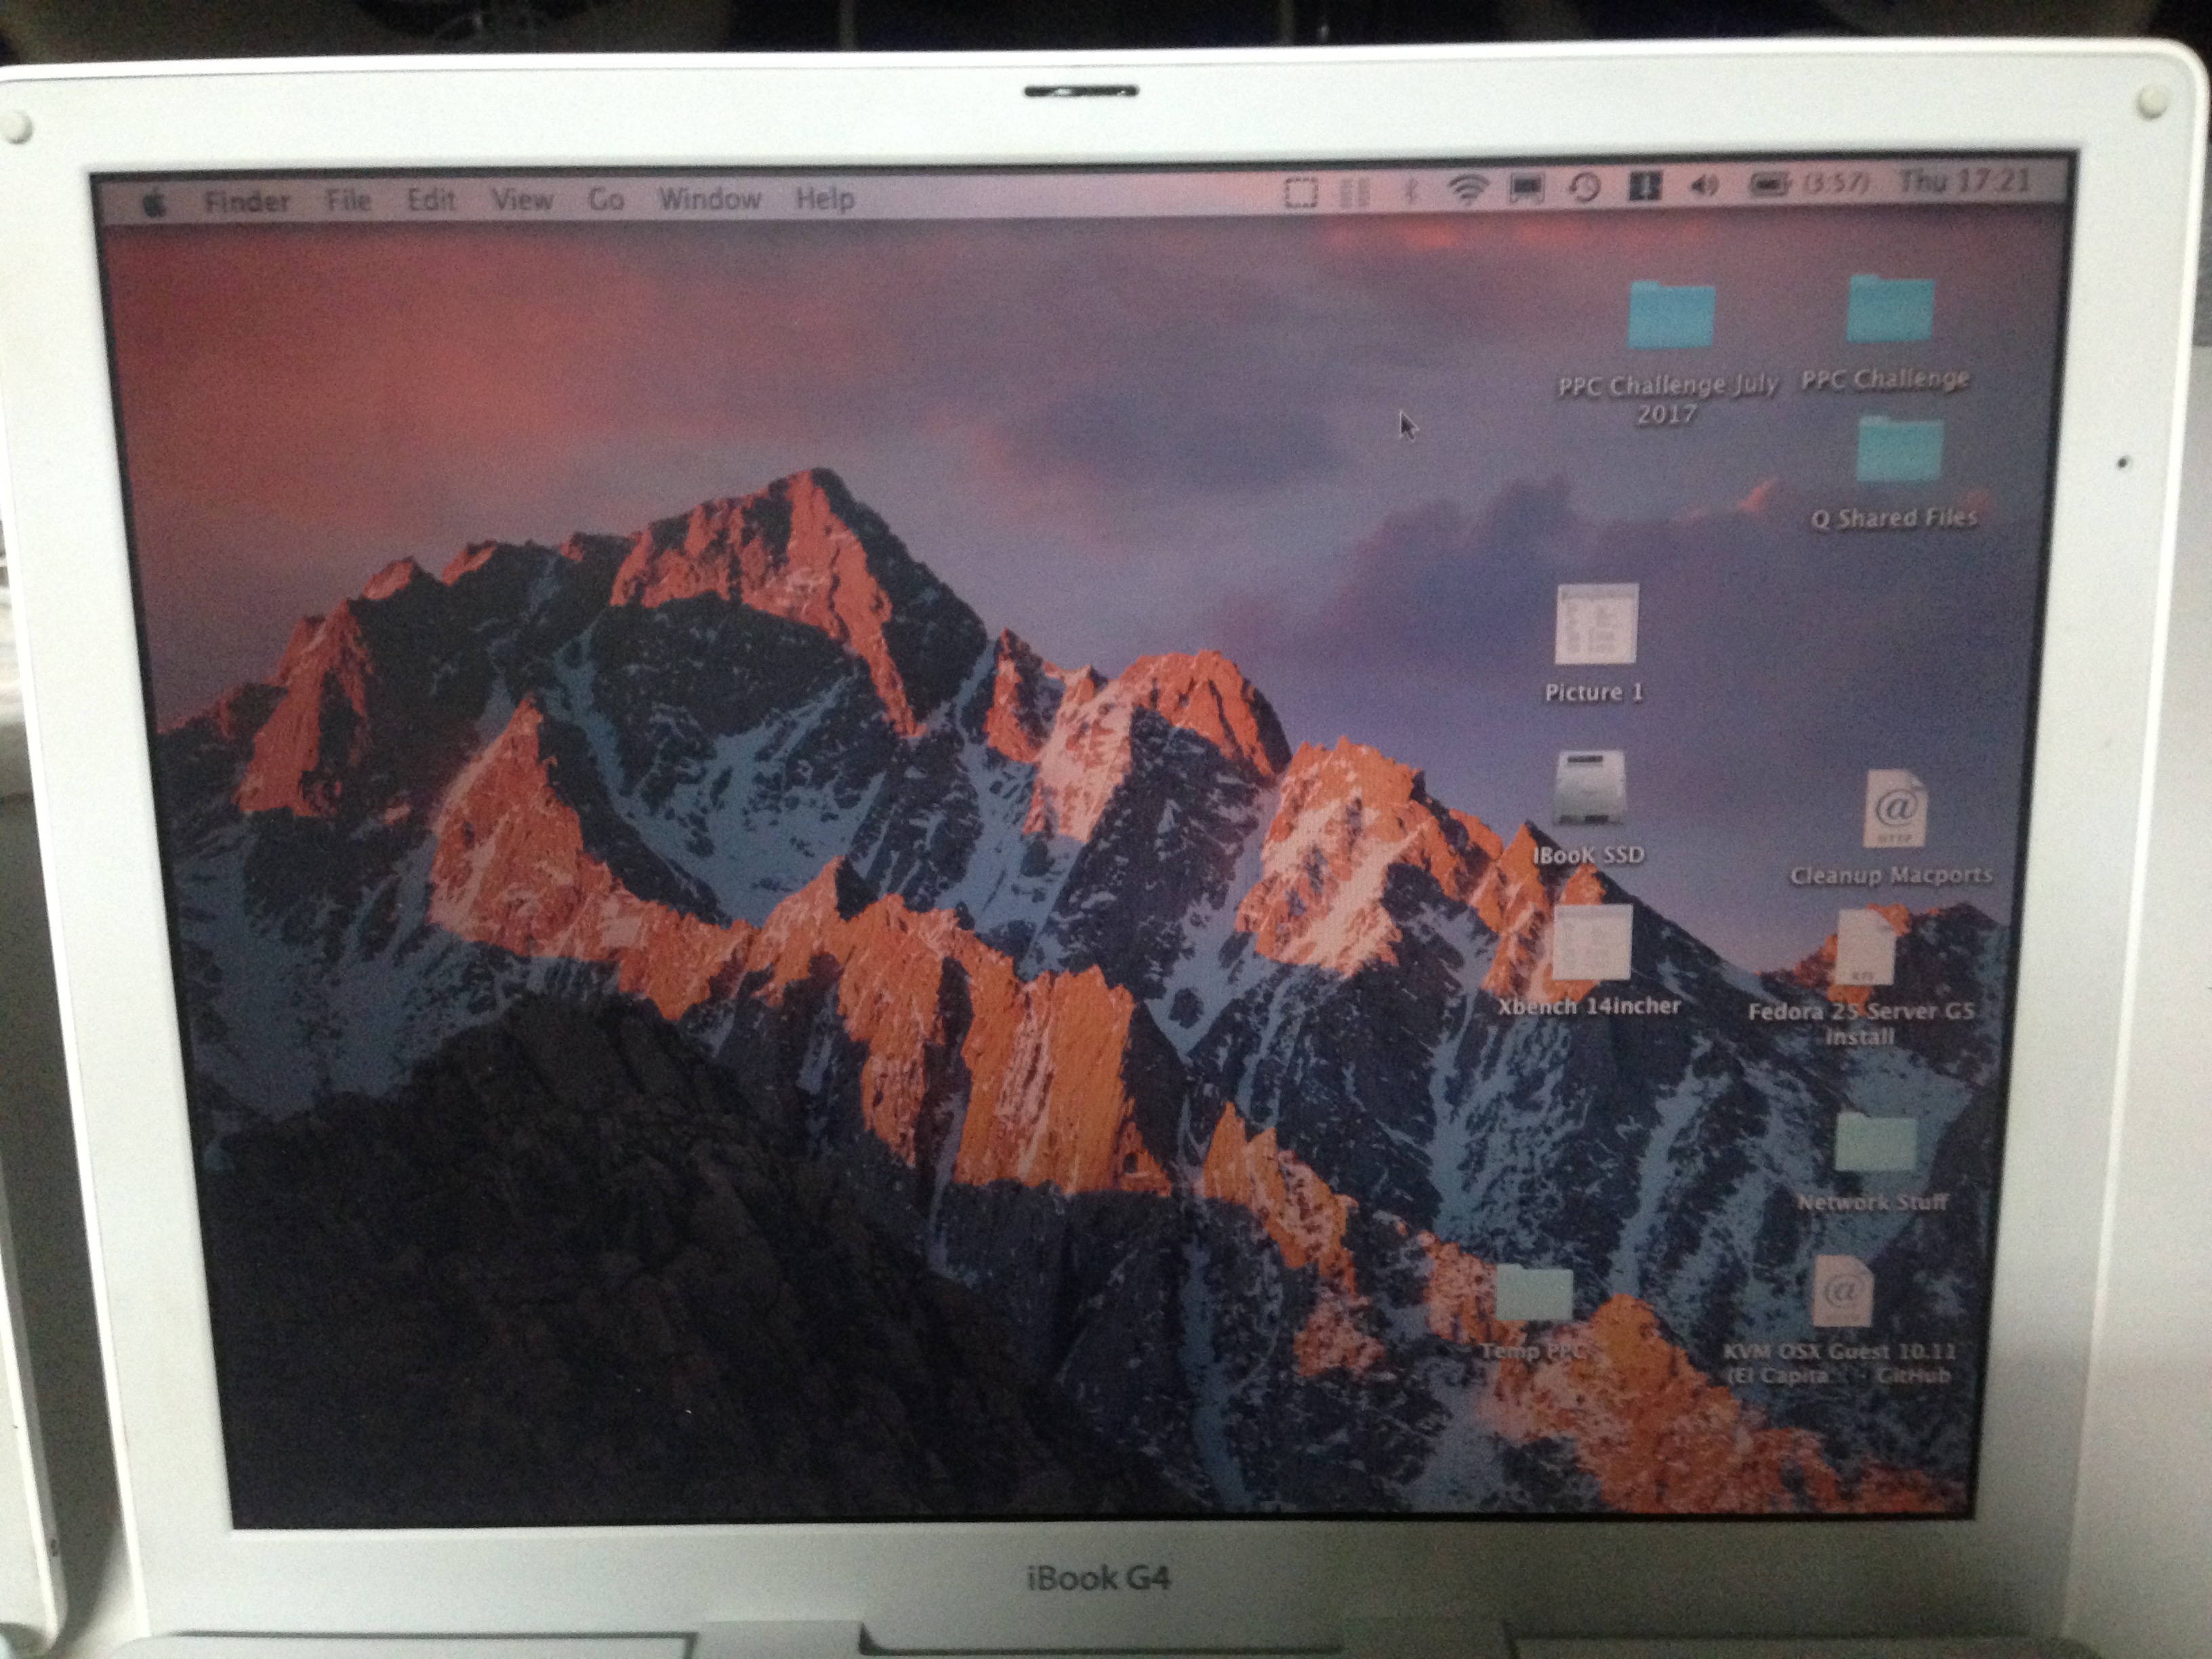Click the striped bars menu bar icon

(x=1354, y=192)
